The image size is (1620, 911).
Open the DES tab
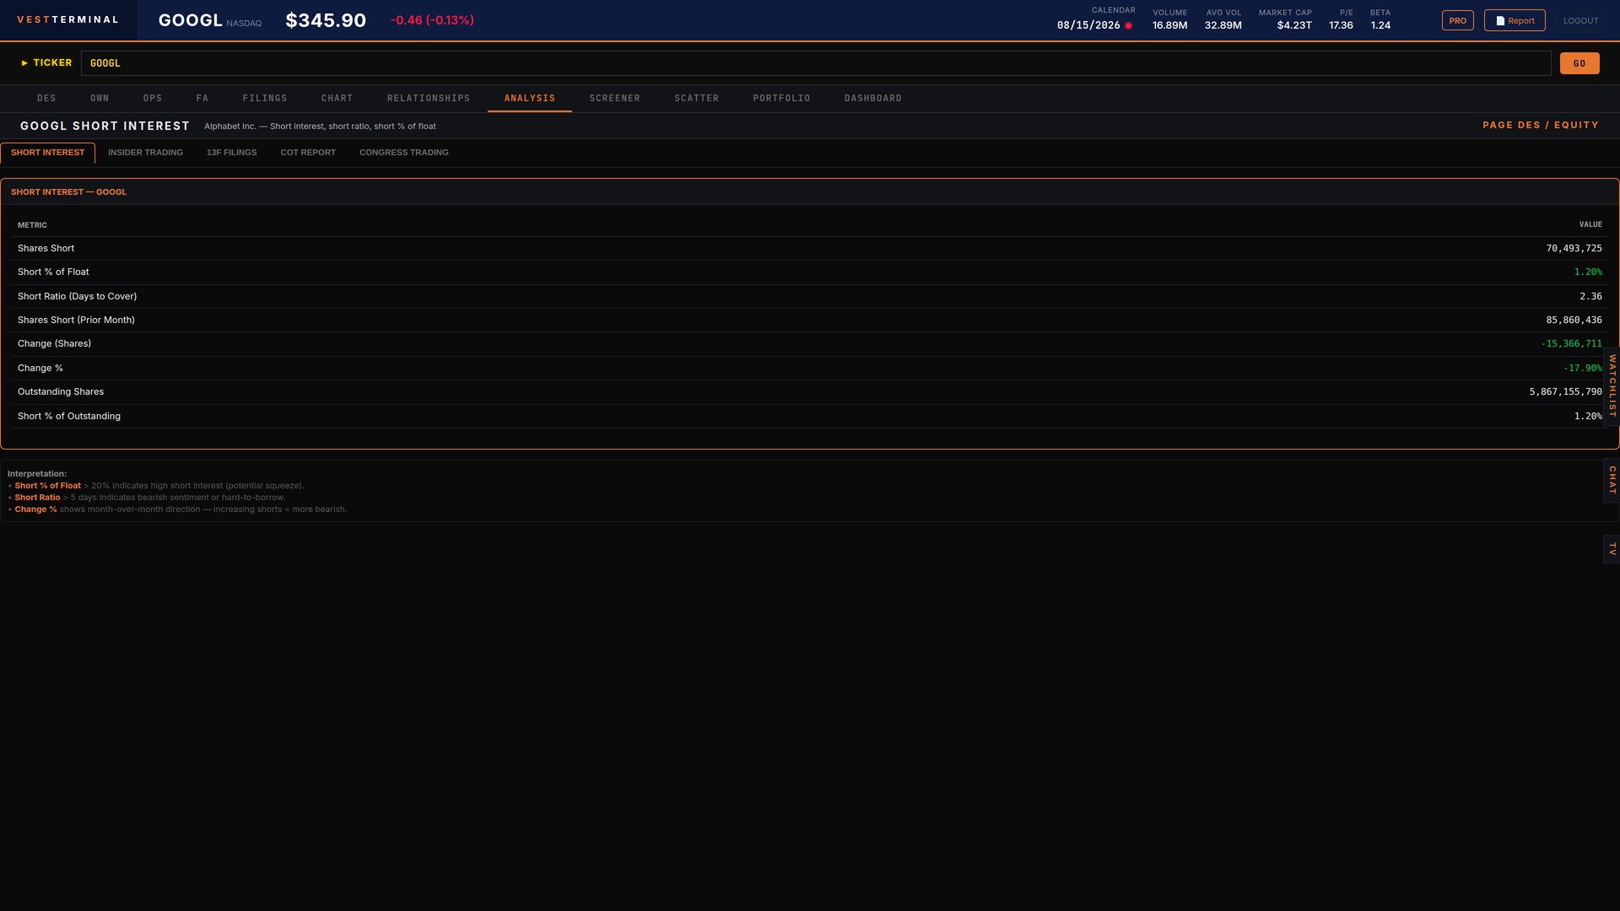(46, 99)
